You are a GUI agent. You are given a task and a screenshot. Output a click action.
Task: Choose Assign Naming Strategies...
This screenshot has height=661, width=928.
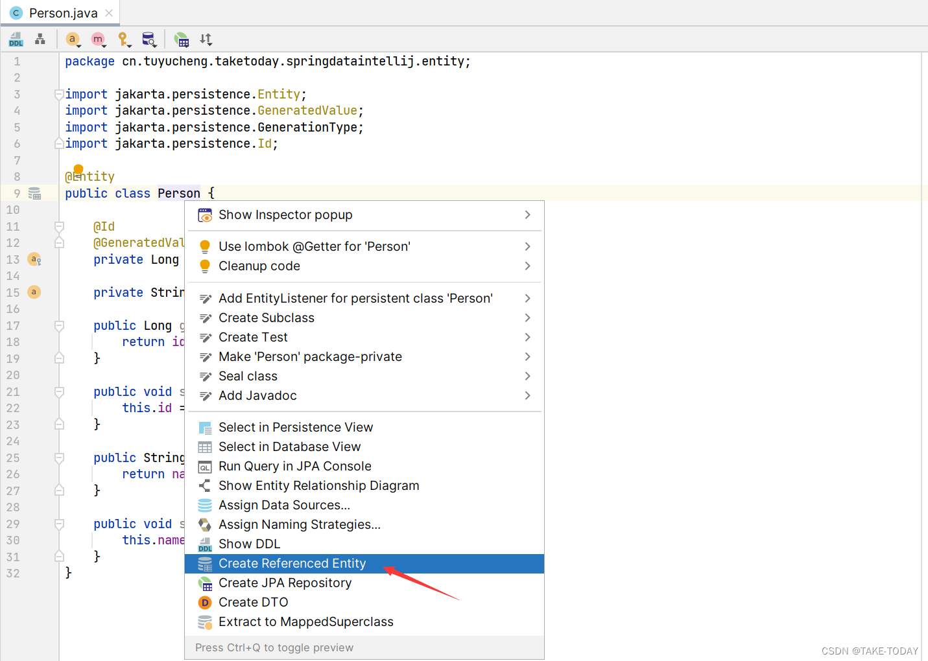[x=364, y=524]
